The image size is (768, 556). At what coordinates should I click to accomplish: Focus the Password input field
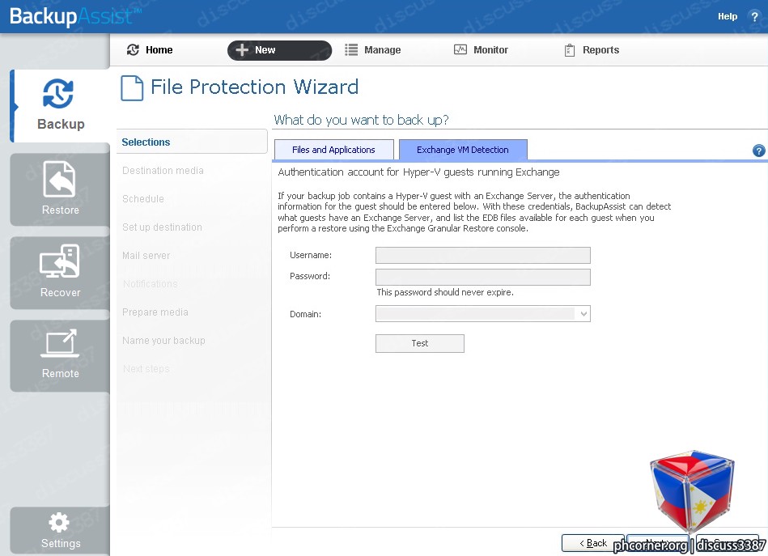(x=483, y=277)
